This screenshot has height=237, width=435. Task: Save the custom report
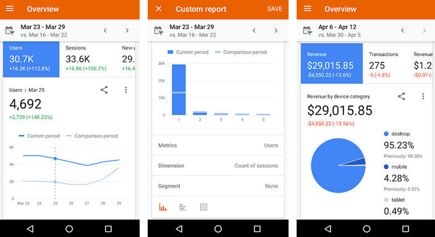274,9
